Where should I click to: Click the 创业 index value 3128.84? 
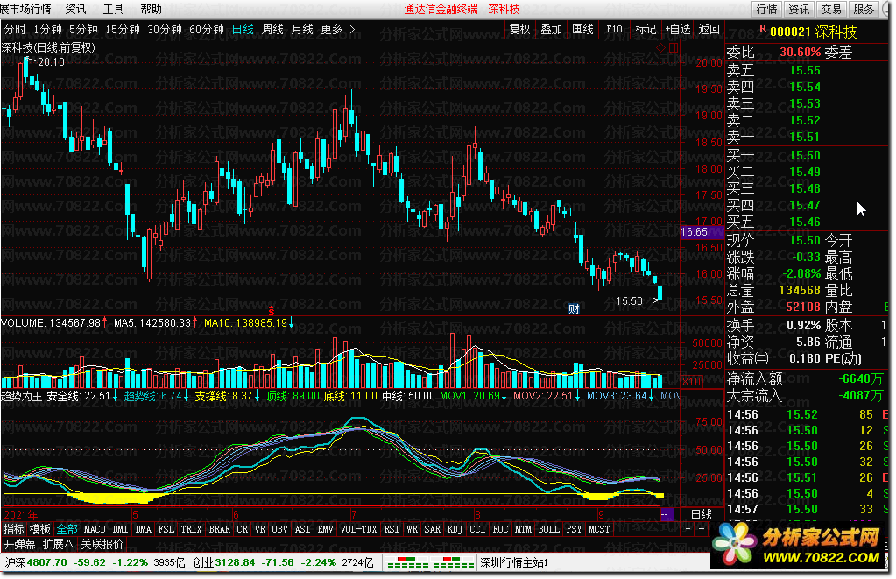point(235,562)
